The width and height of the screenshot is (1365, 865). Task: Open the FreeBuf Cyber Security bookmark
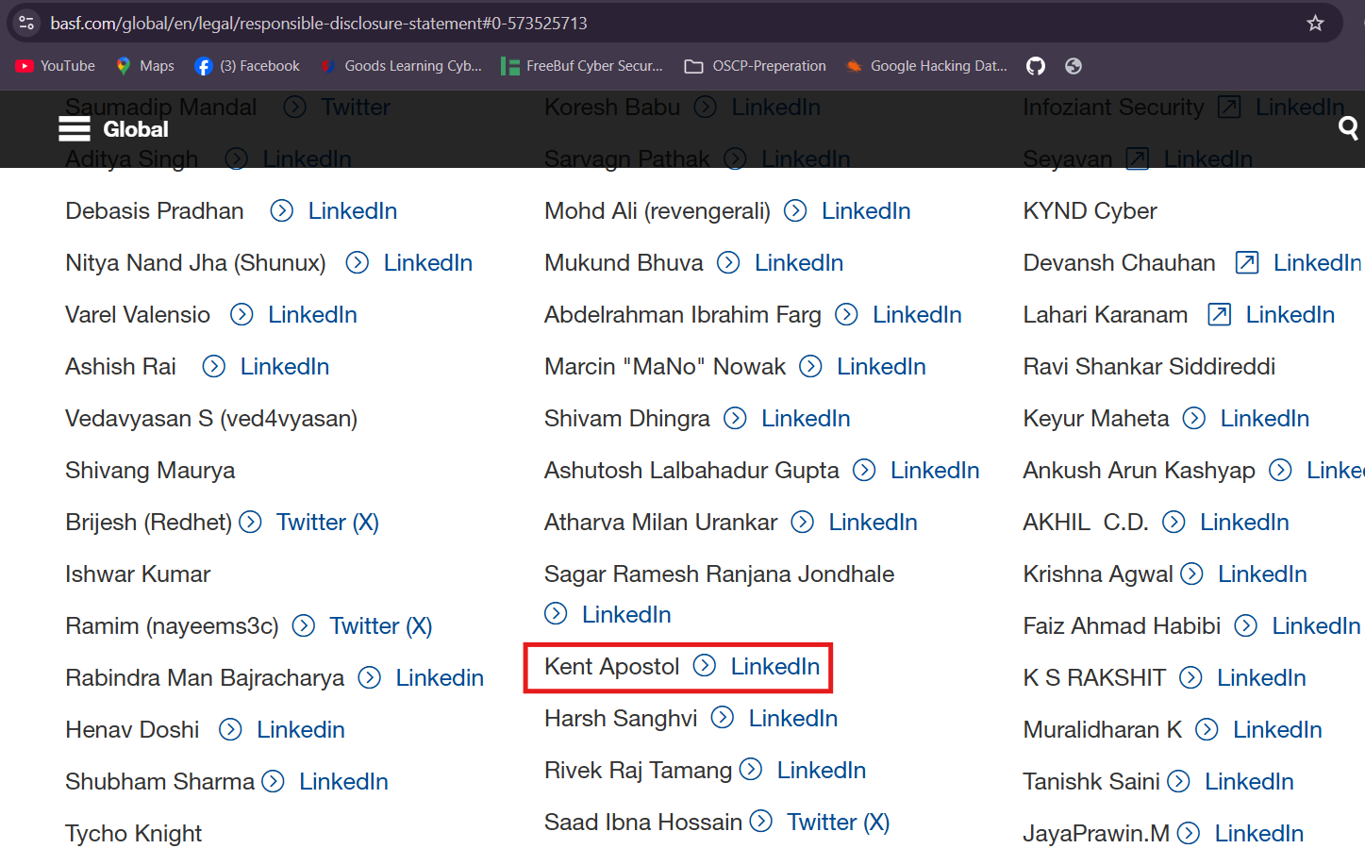pyautogui.click(x=582, y=66)
